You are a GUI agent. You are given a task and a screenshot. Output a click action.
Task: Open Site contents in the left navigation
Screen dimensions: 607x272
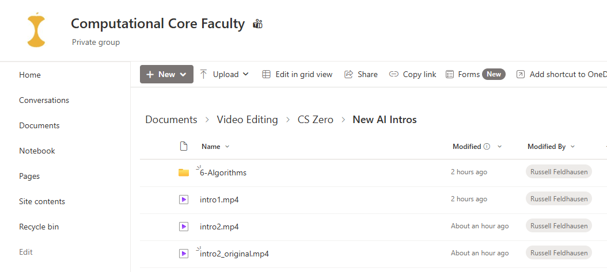(x=42, y=201)
